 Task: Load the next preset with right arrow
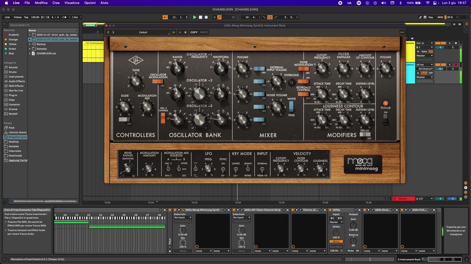113,32
